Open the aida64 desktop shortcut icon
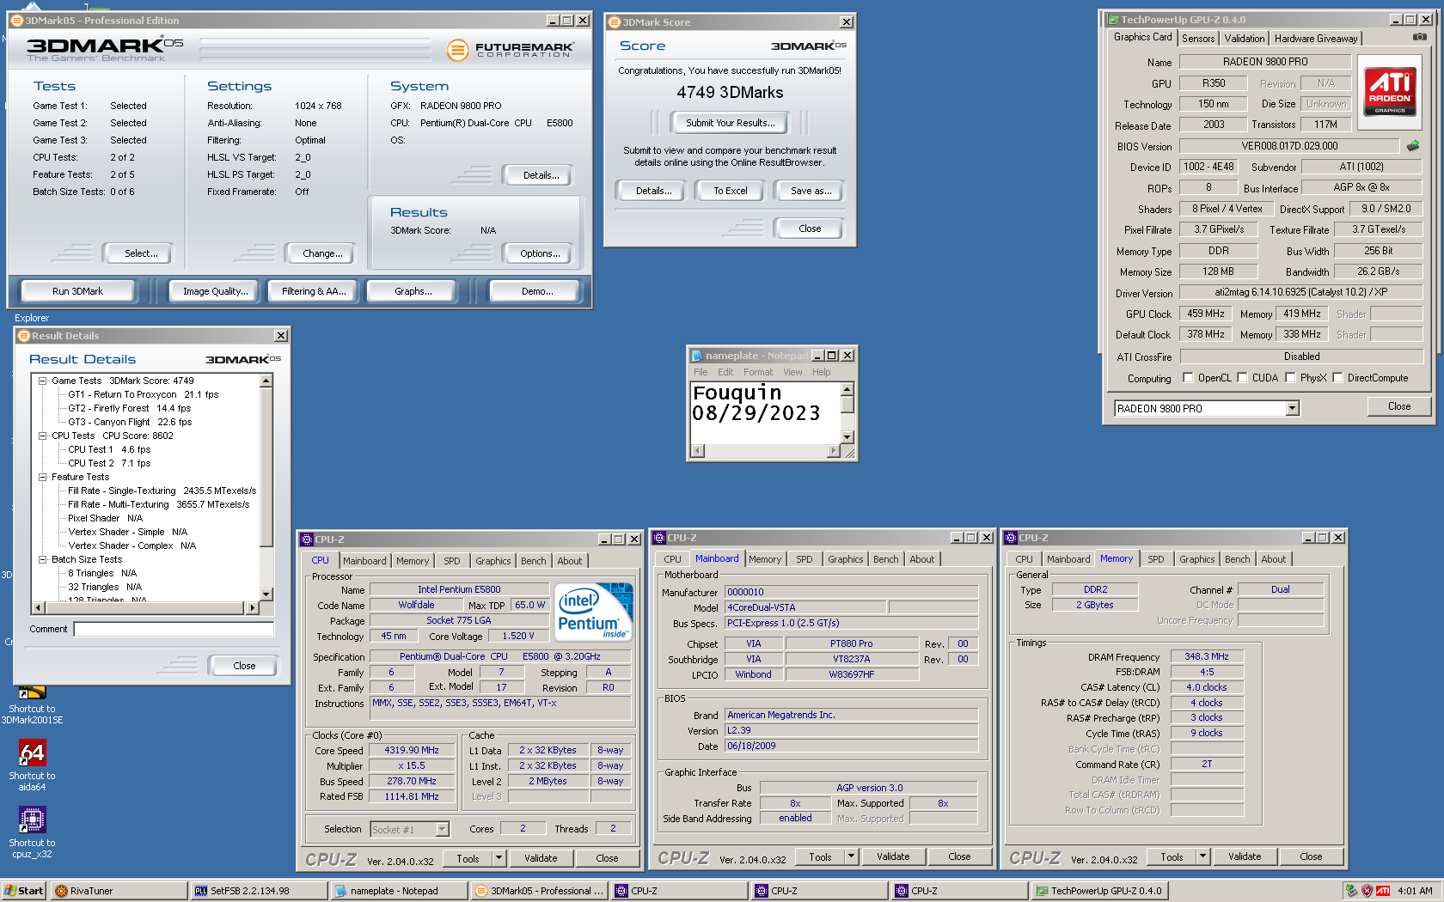Screen dimensions: 1444x902 (32, 753)
